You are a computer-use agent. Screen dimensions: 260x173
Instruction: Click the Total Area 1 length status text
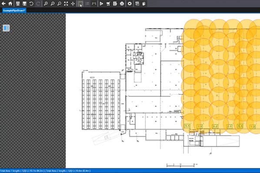coord(22,171)
